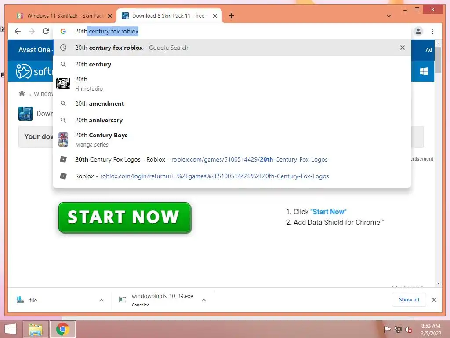Viewport: 450px width, 338px height.
Task: Click the page vertical scrollbar thumb
Action: click(x=438, y=60)
